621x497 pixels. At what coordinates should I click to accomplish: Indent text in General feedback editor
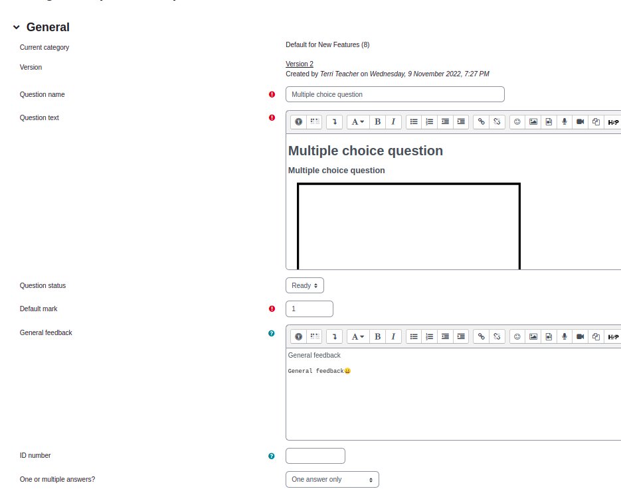click(461, 336)
